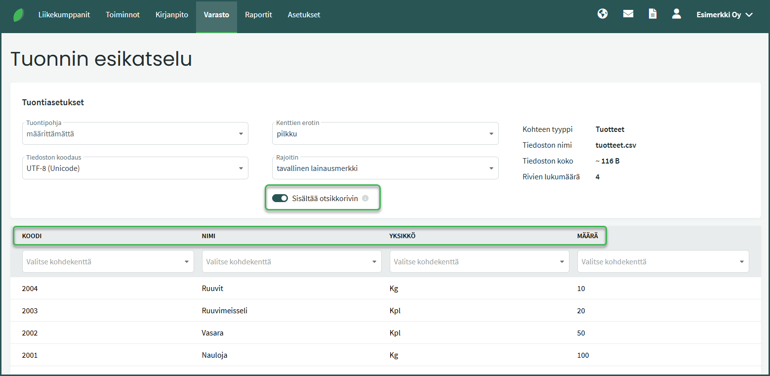Open the envelope messages icon
This screenshot has height=376, width=770.
[628, 14]
